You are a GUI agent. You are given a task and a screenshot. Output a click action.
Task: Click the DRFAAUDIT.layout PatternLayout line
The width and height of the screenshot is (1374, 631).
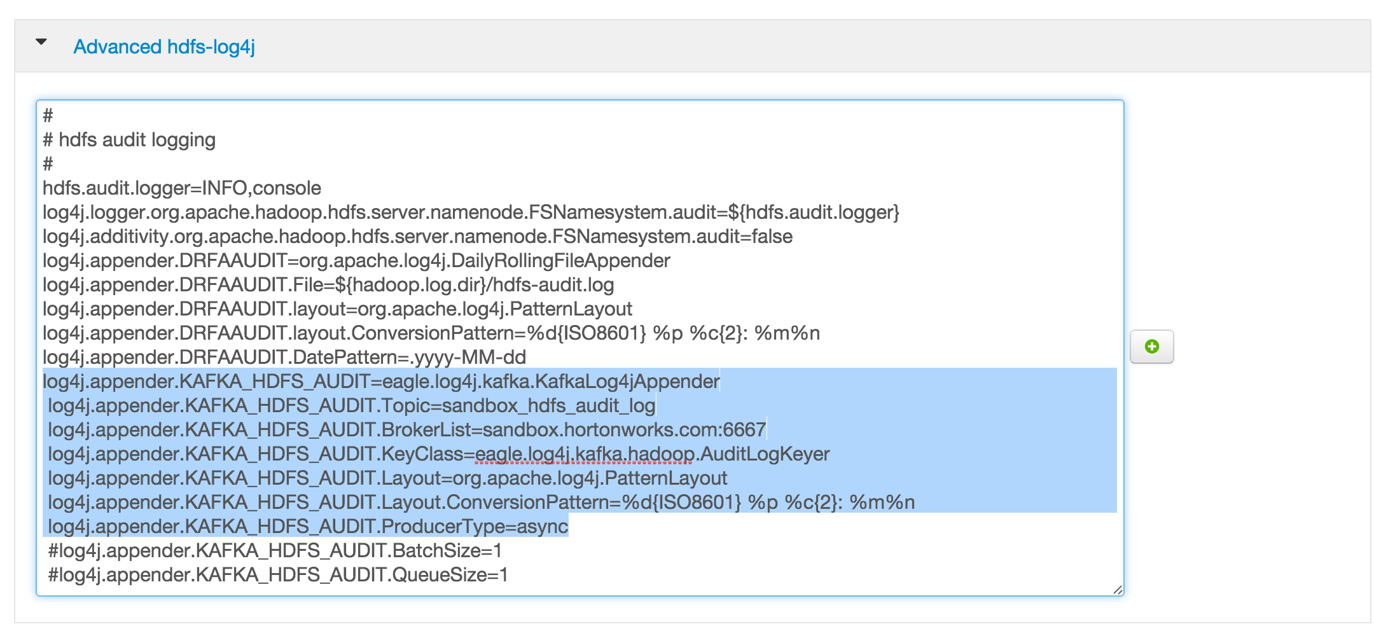pos(337,309)
